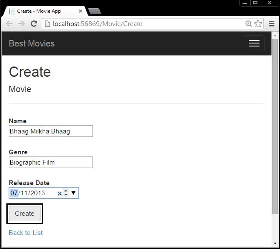Viewport: 280px width, 249px height.
Task: Click the Genre input field
Action: 51,162
